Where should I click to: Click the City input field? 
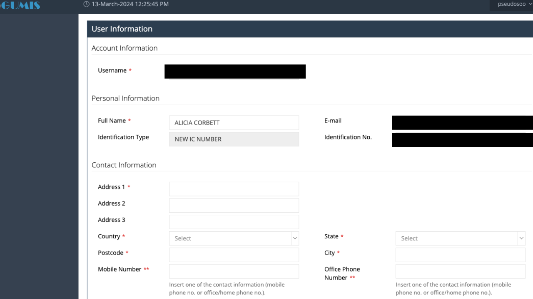tap(461, 255)
